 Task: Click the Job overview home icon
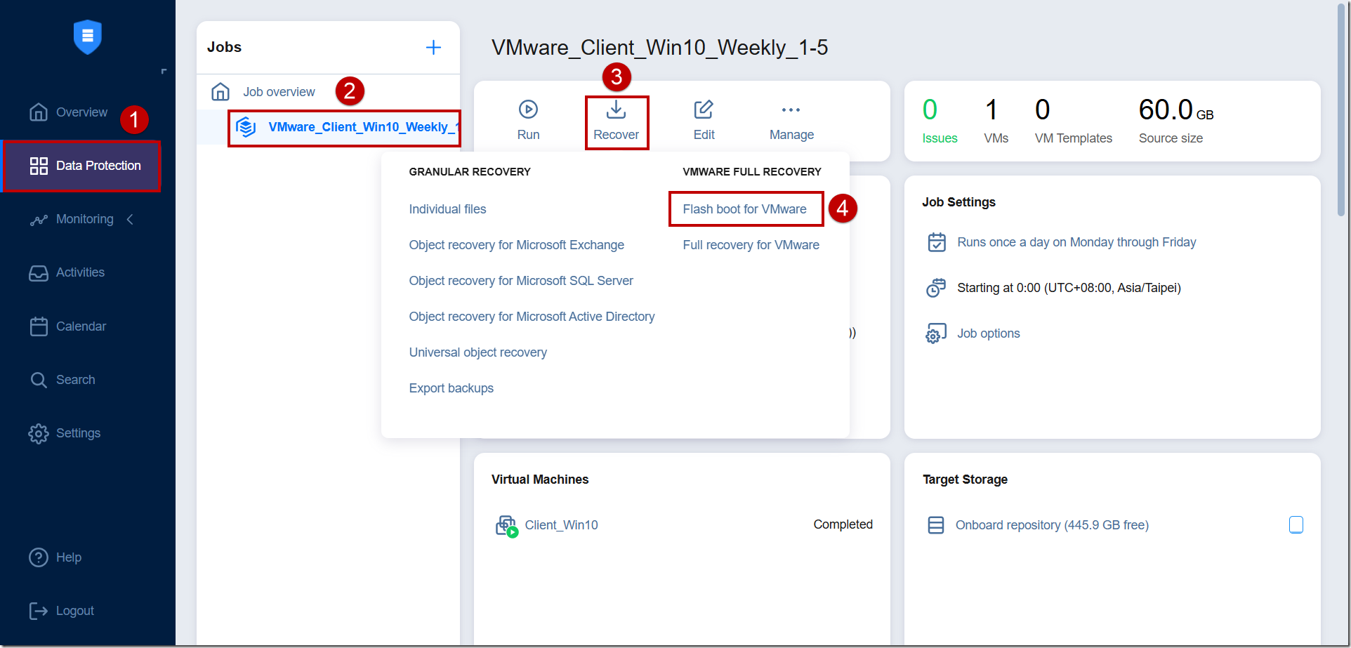click(220, 92)
